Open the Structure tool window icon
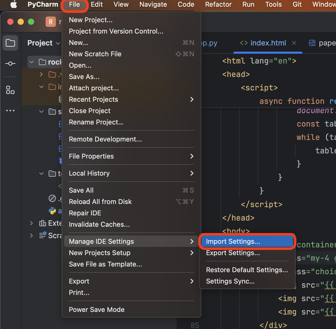Image resolution: width=336 pixels, height=329 pixels. (x=10, y=90)
